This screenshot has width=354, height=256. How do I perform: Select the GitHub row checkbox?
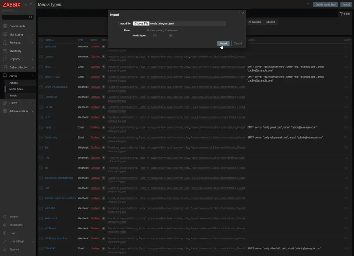41,107
